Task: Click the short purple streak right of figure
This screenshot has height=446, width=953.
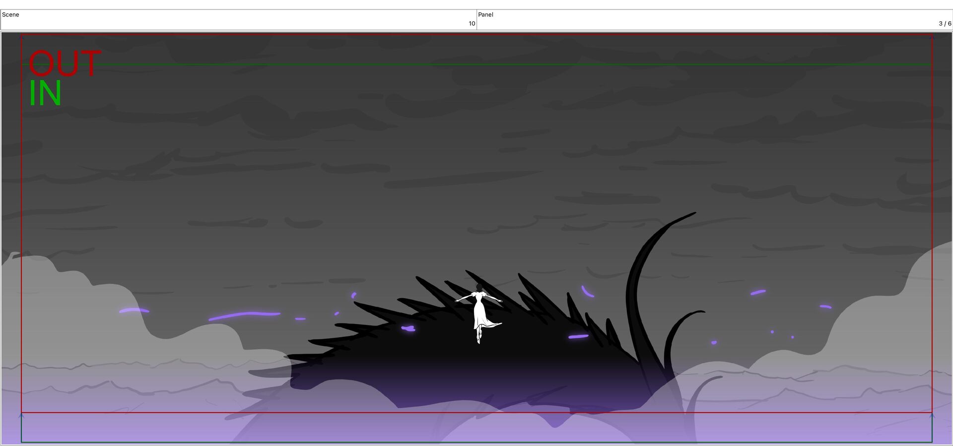Action: tap(578, 336)
